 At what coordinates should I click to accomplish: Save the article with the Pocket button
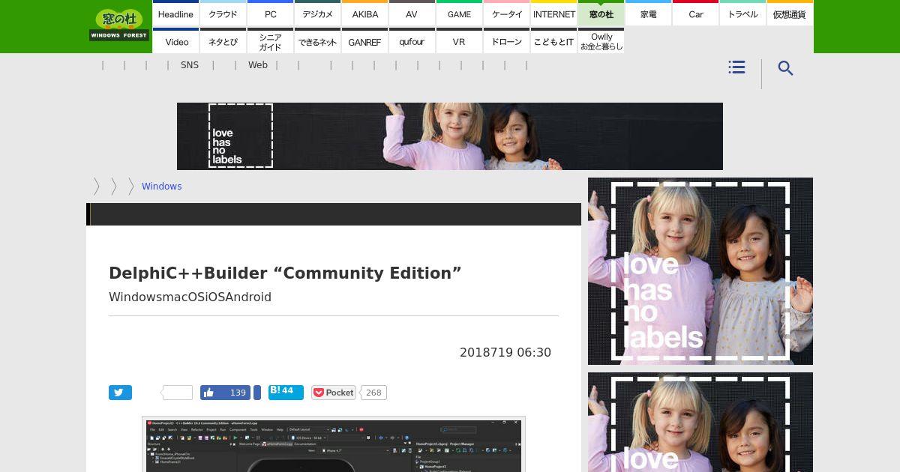[334, 393]
